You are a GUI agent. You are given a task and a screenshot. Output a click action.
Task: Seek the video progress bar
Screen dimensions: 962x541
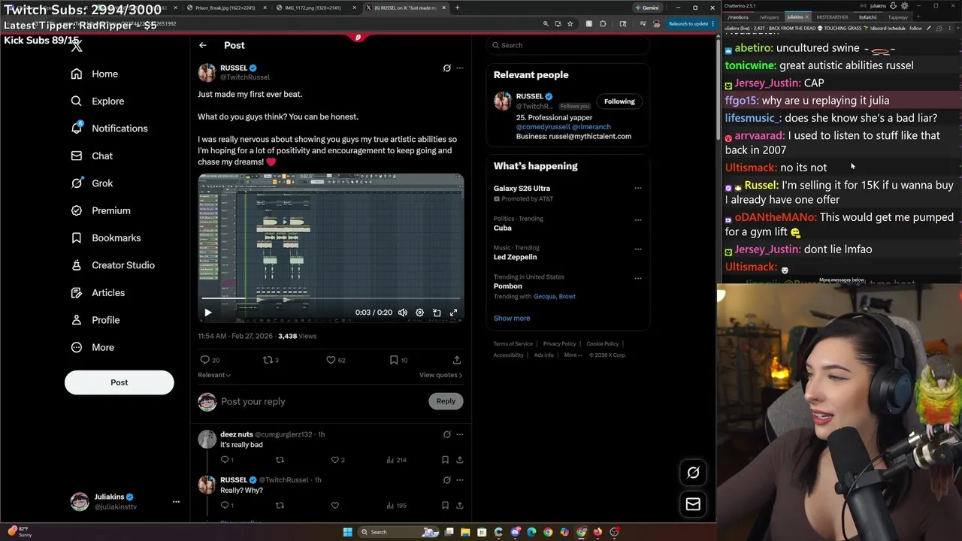point(331,298)
